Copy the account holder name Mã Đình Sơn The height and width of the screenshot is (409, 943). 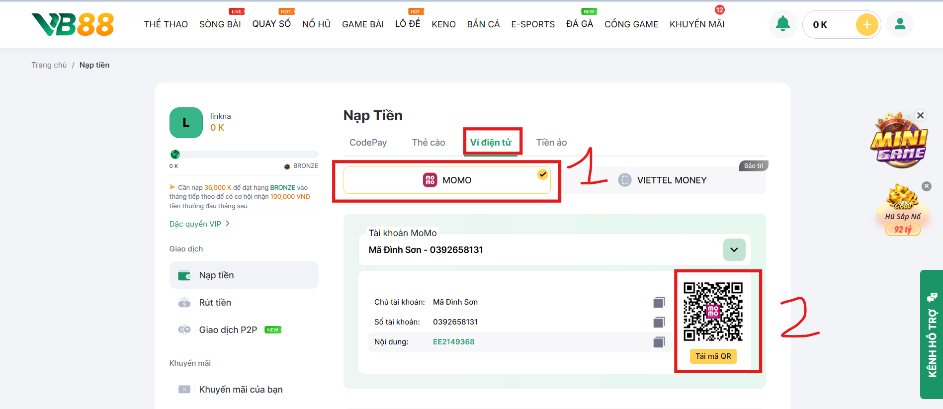pos(659,302)
